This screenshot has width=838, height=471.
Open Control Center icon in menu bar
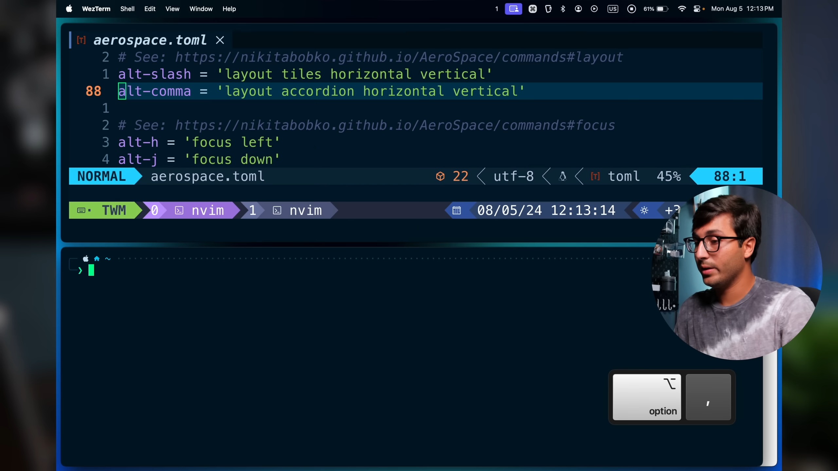tap(697, 9)
